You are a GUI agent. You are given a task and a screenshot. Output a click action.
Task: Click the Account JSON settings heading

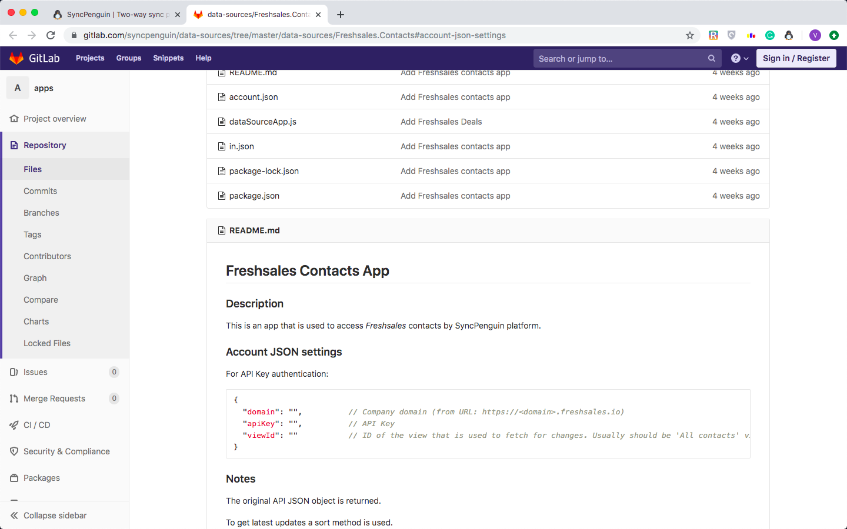(x=284, y=351)
